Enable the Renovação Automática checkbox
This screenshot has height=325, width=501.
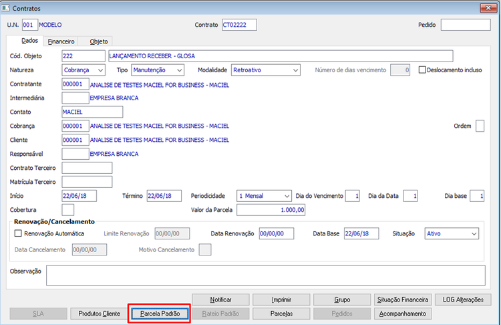18,233
